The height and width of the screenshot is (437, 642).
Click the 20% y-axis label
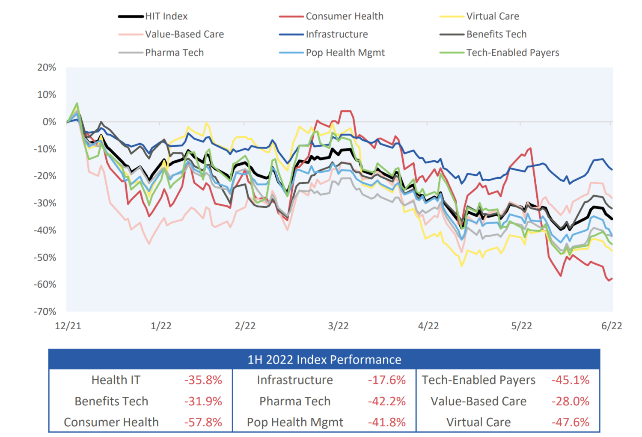47,68
